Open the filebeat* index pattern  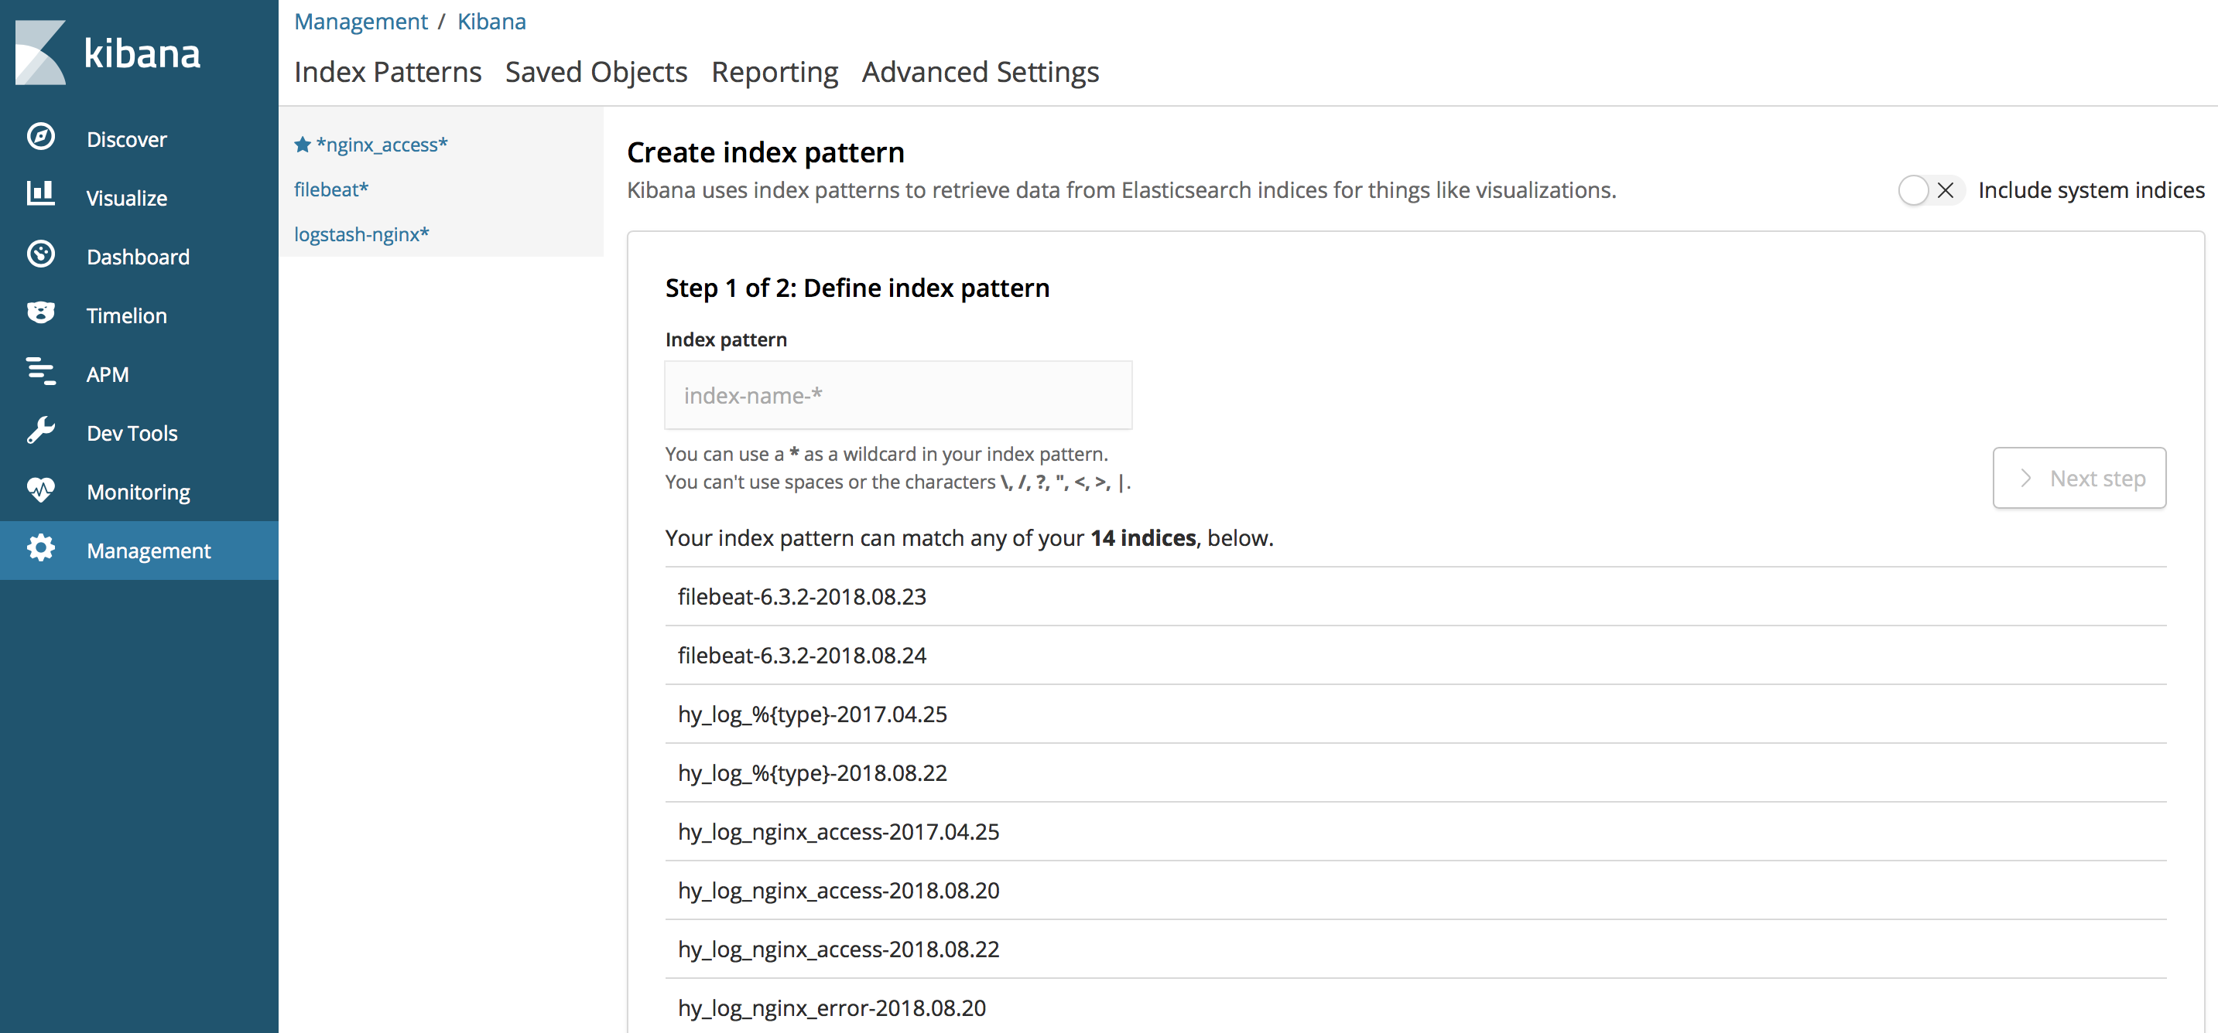pyautogui.click(x=330, y=189)
